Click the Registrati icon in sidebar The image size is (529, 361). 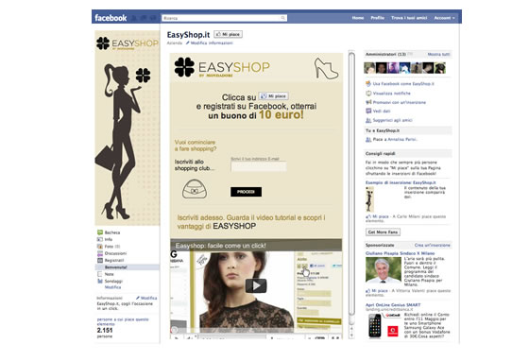click(x=100, y=261)
